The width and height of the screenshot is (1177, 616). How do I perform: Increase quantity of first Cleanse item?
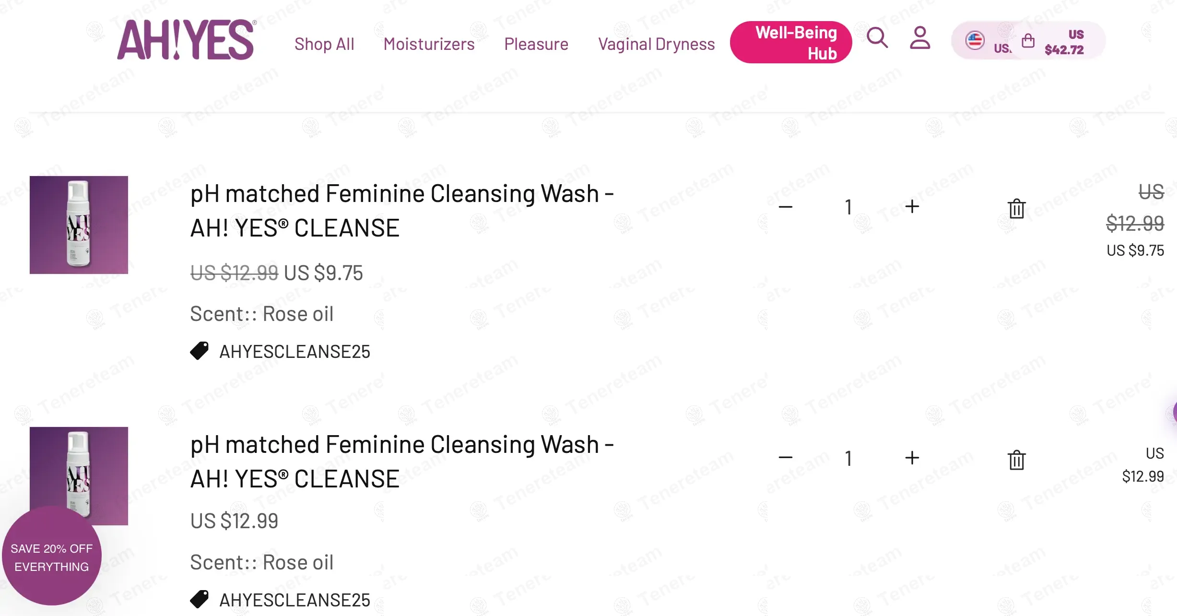point(912,207)
